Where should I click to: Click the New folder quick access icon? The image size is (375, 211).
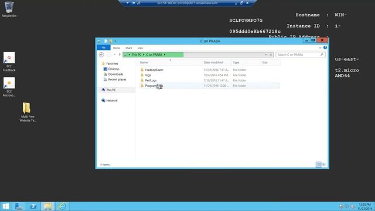pyautogui.click(x=111, y=41)
